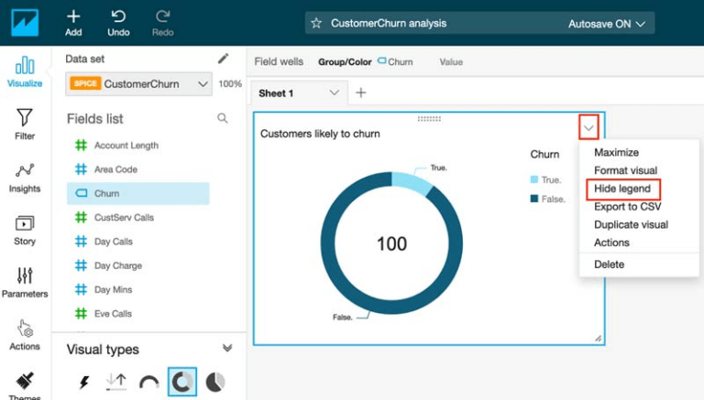Click the Add plus icon

pyautogui.click(x=73, y=16)
